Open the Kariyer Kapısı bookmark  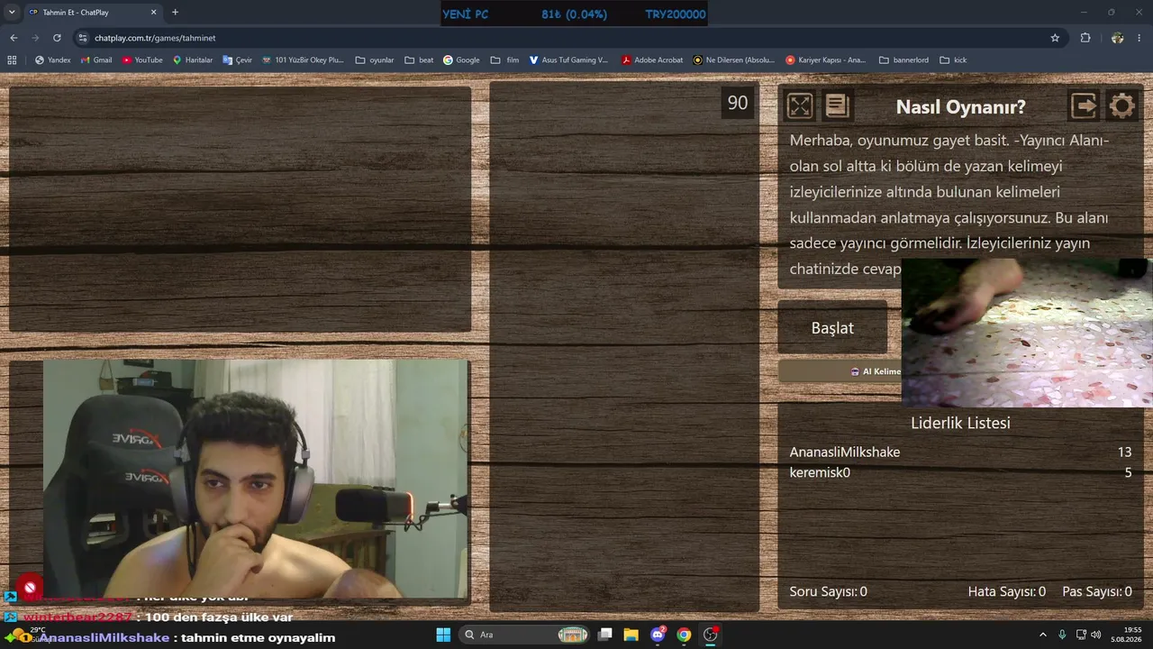click(x=825, y=60)
